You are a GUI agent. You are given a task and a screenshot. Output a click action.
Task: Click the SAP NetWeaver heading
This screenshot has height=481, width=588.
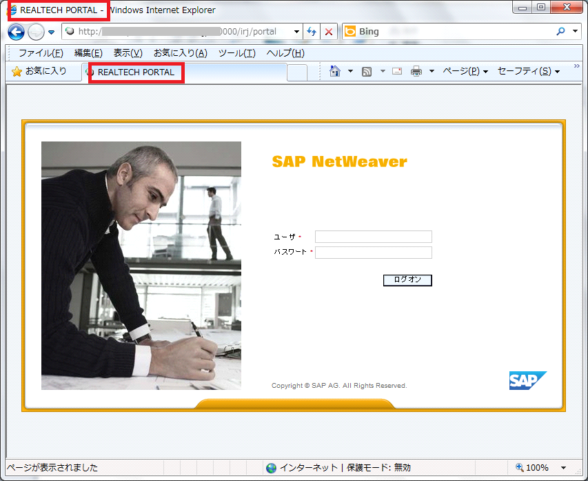pyautogui.click(x=339, y=162)
